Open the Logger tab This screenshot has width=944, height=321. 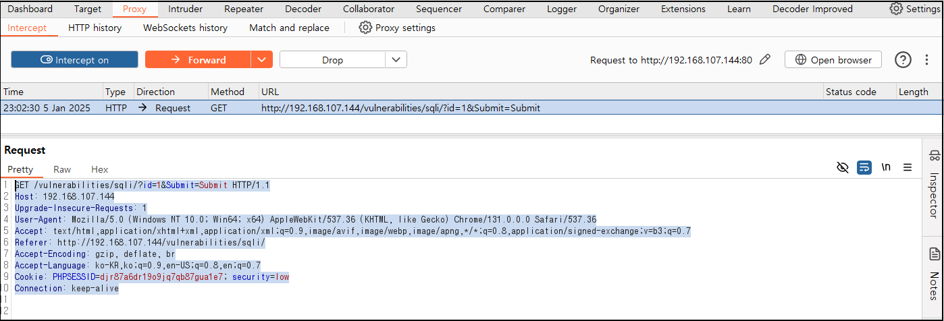[x=562, y=9]
